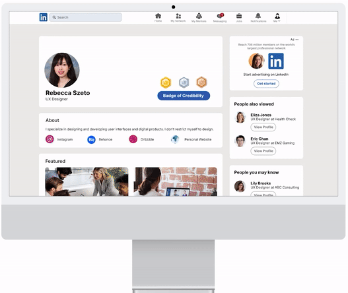Open the Behance portfolio link
The image size is (348, 293).
(100, 139)
